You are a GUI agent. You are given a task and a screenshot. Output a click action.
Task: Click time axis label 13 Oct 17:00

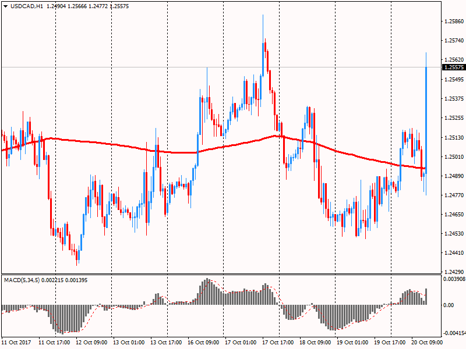click(x=166, y=343)
